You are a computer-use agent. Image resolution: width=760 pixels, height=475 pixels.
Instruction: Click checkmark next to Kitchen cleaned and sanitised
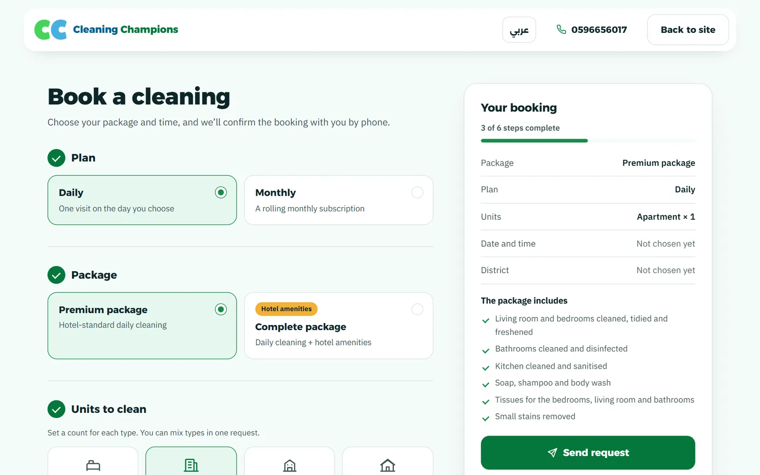coord(485,368)
